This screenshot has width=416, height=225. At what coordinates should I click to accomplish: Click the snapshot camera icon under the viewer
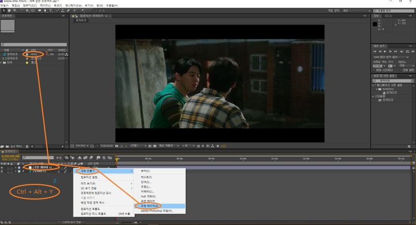(116, 146)
